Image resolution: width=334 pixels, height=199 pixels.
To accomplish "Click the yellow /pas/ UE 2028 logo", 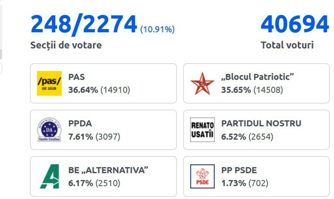I will click(x=49, y=83).
